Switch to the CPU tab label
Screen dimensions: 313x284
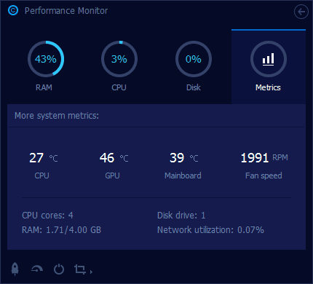[x=119, y=87]
